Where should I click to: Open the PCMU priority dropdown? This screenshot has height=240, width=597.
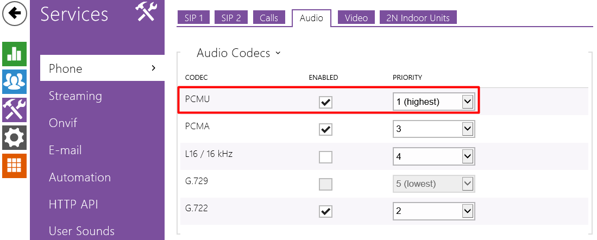(434, 102)
